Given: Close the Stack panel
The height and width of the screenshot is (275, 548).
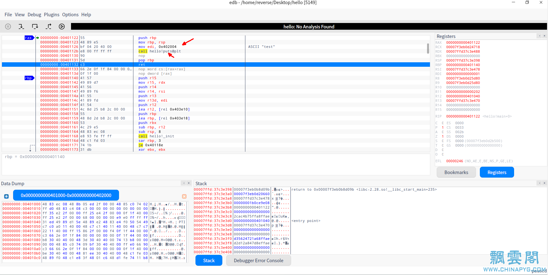Looking at the screenshot, I should pos(544,183).
